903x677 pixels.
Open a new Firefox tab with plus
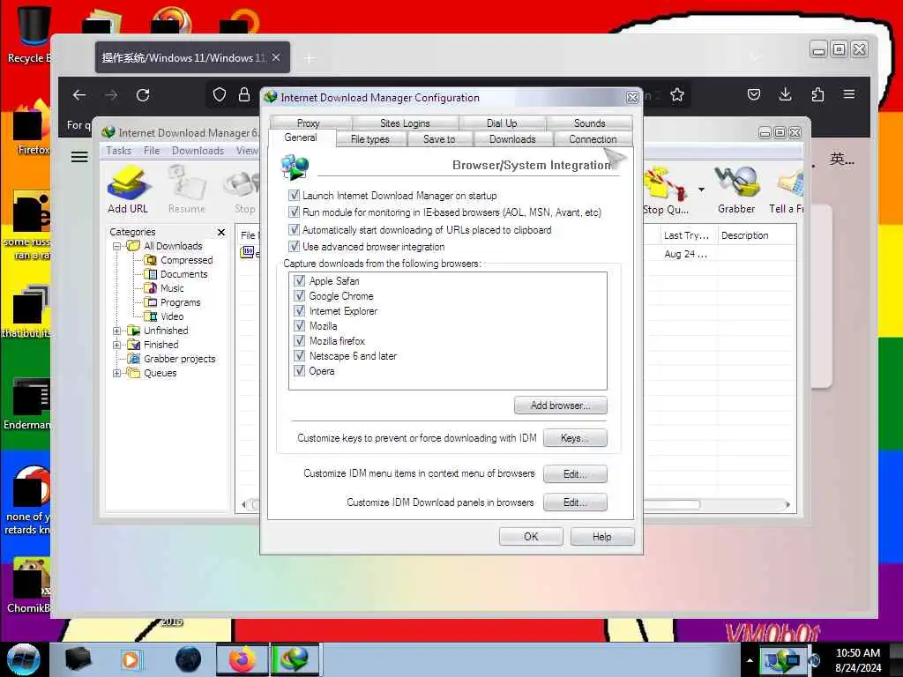point(310,58)
